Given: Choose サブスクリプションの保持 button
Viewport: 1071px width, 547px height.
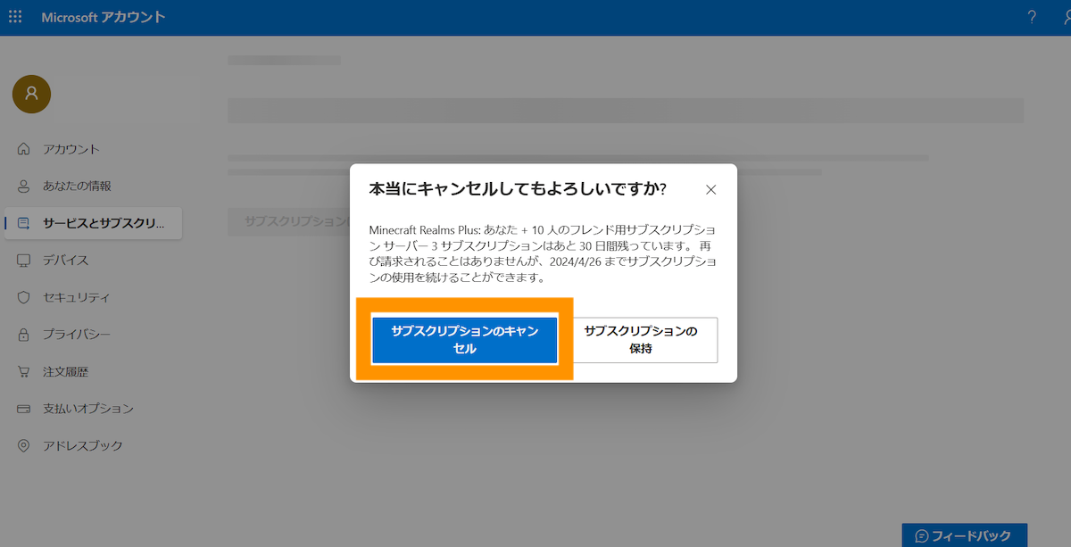Looking at the screenshot, I should pyautogui.click(x=641, y=340).
